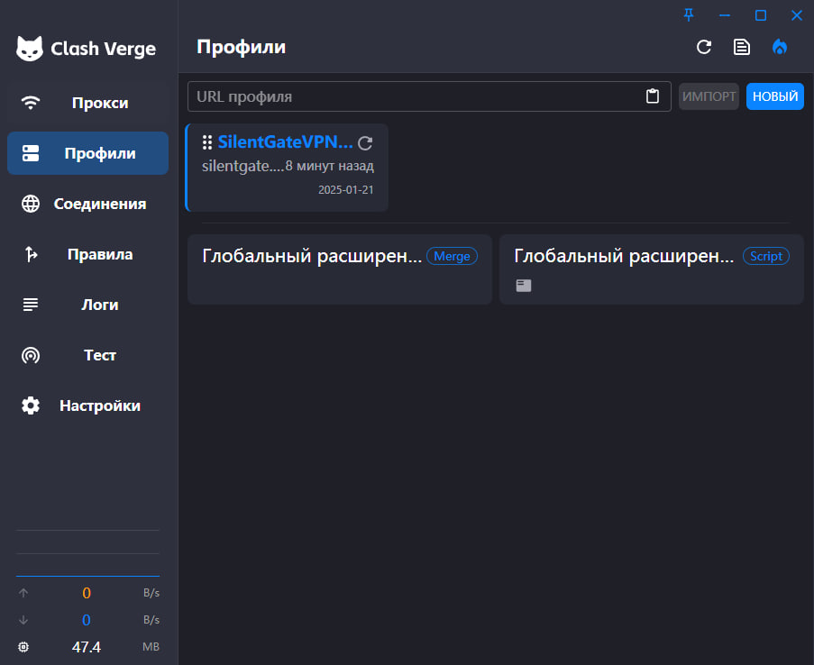This screenshot has width=814, height=665.
Task: Pin the window with the pin icon
Action: (689, 15)
